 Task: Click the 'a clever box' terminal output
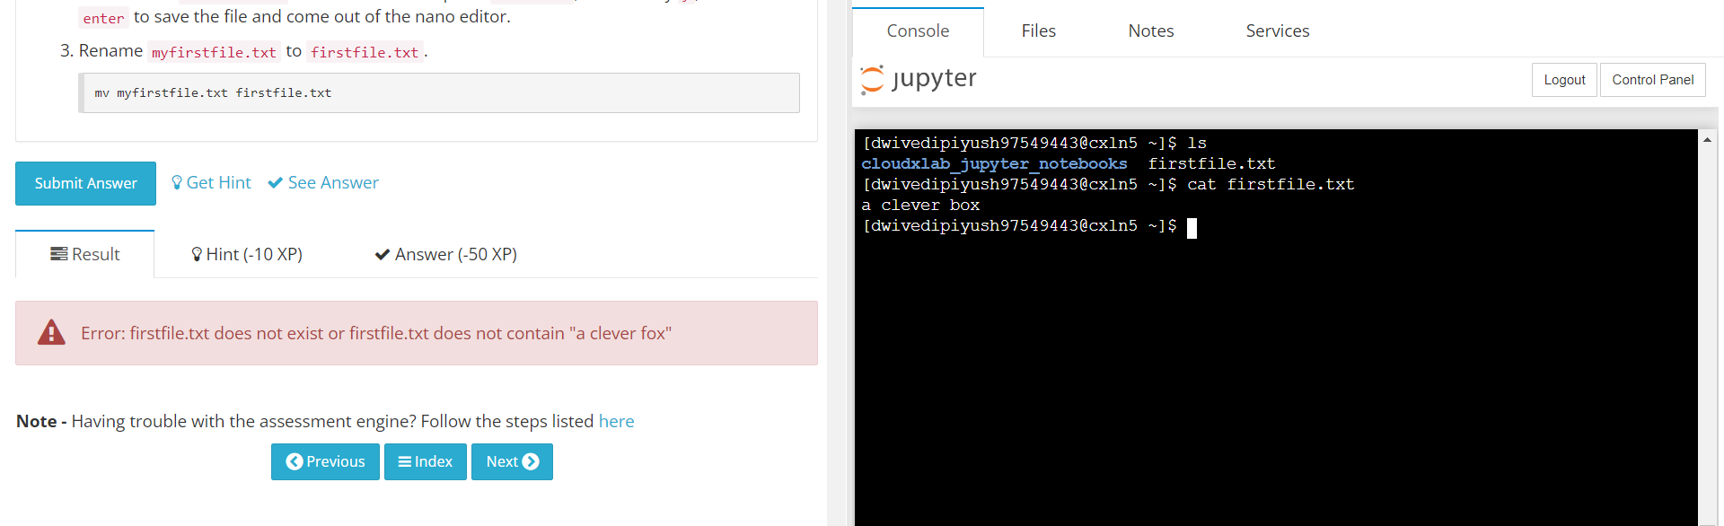920,205
